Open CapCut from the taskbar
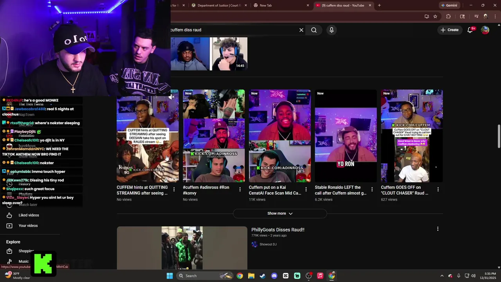Viewport: 501px width, 282px height. click(286, 276)
